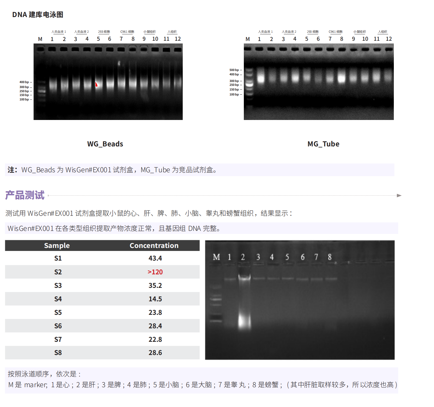The height and width of the screenshot is (407, 434).
Task: Click the DNA 建库电泳图 heading
Action: (x=38, y=15)
